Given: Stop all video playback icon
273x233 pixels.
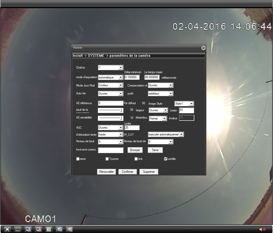Looking at the screenshot, I should pos(39,229).
